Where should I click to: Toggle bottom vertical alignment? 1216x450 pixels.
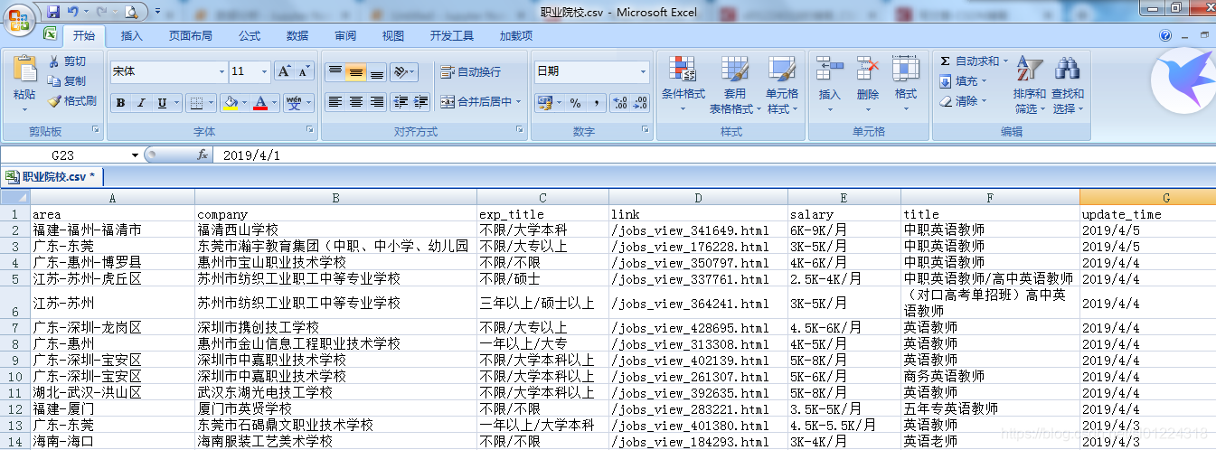coord(376,71)
